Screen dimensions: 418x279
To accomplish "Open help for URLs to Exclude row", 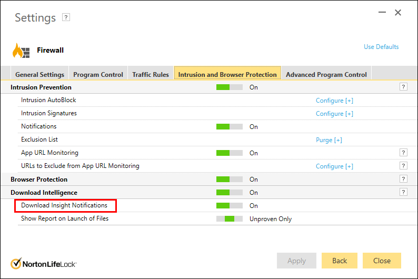I will [403, 166].
